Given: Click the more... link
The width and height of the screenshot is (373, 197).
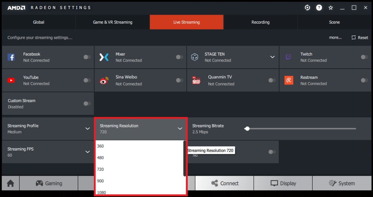Looking at the screenshot, I should pyautogui.click(x=335, y=38).
